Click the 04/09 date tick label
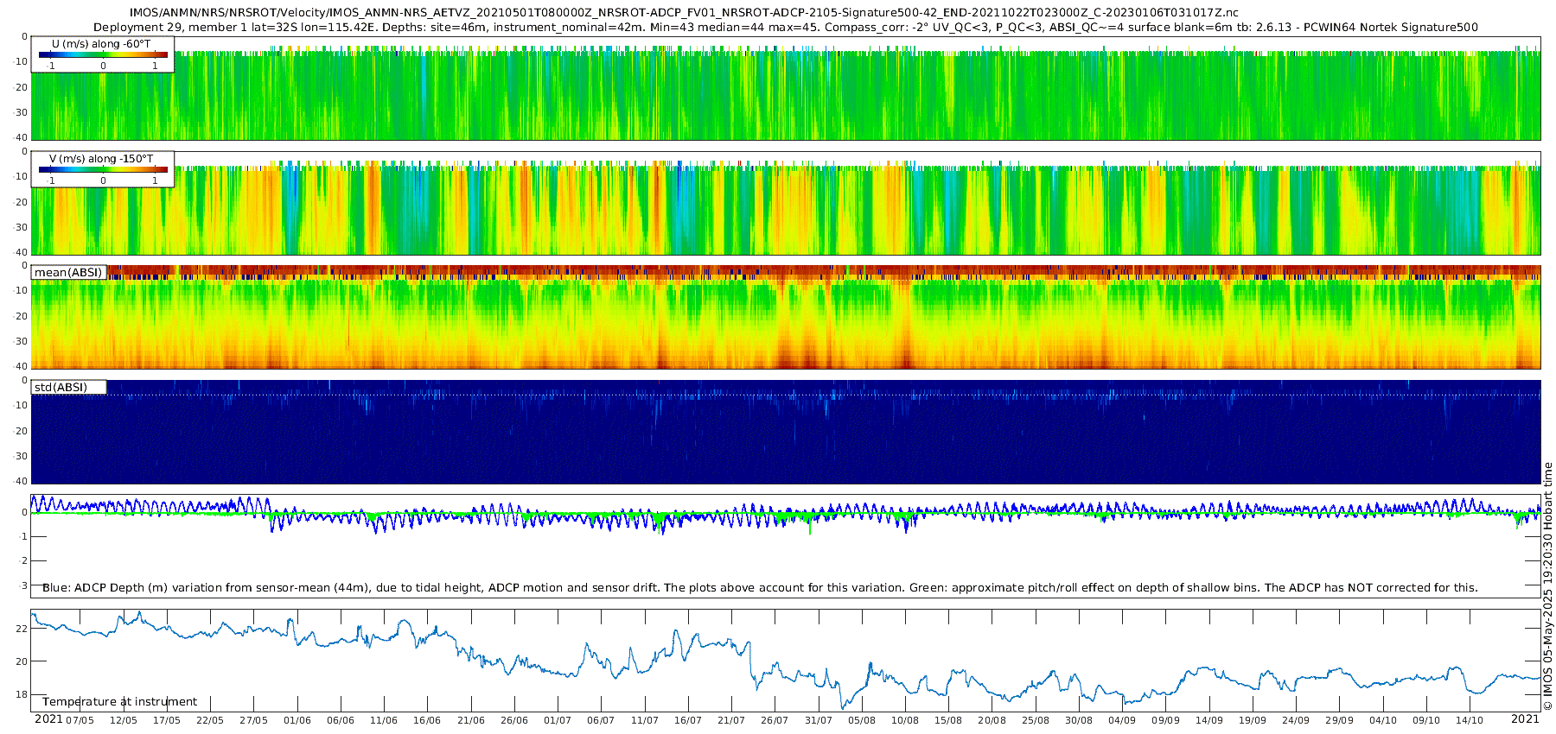The height and width of the screenshot is (734, 1556). (1122, 721)
